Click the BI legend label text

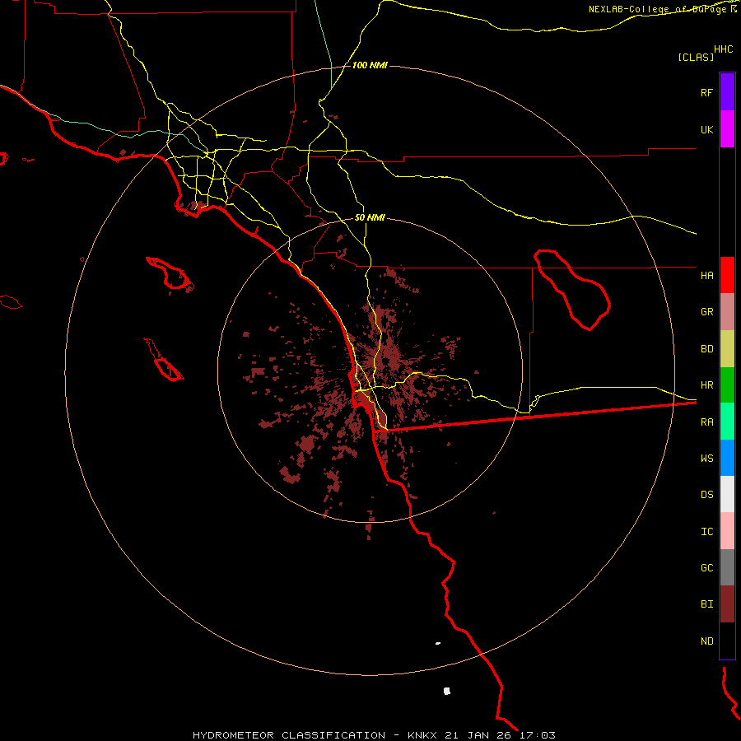[x=706, y=604]
